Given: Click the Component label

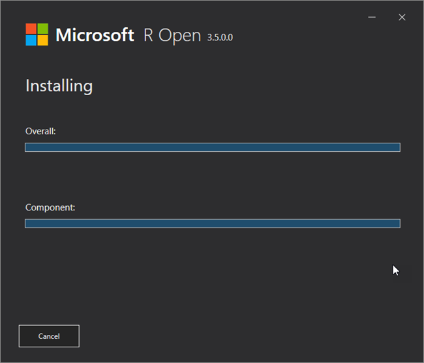Looking at the screenshot, I should [50, 208].
